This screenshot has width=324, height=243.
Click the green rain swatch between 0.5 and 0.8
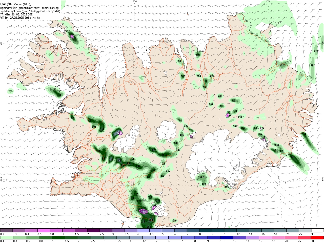click(32, 238)
